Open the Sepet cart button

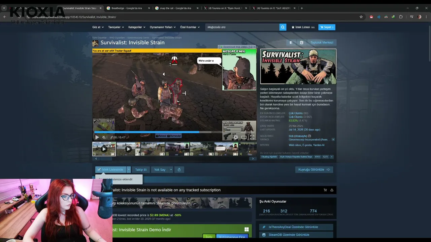pos(327,27)
